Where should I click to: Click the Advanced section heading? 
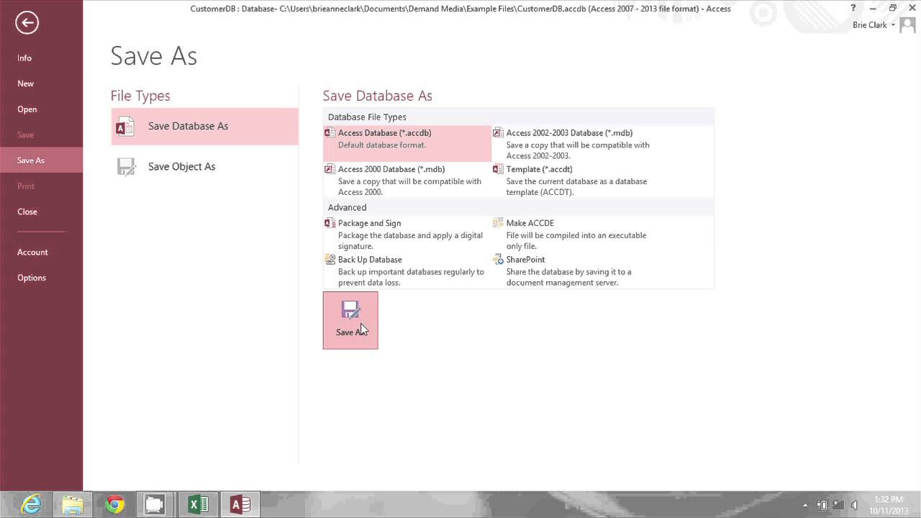[347, 207]
